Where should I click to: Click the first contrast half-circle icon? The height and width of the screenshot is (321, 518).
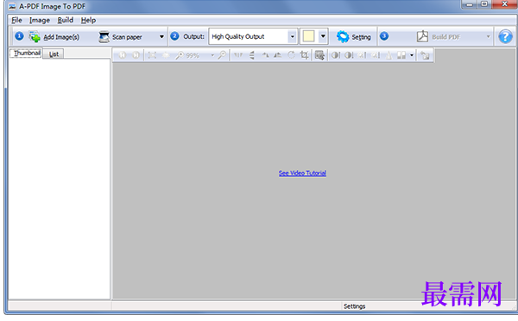[x=335, y=55]
